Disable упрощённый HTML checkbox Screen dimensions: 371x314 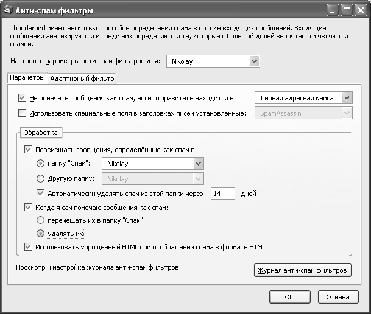pos(29,247)
